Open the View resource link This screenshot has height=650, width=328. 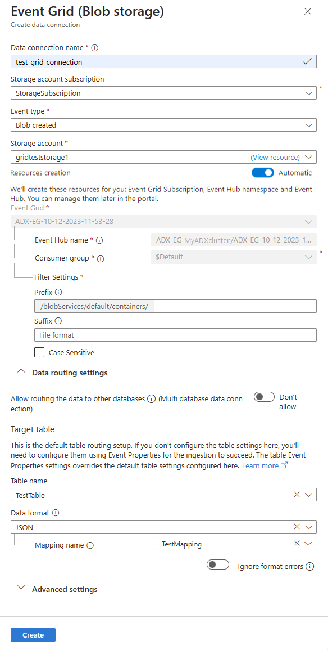coord(275,157)
